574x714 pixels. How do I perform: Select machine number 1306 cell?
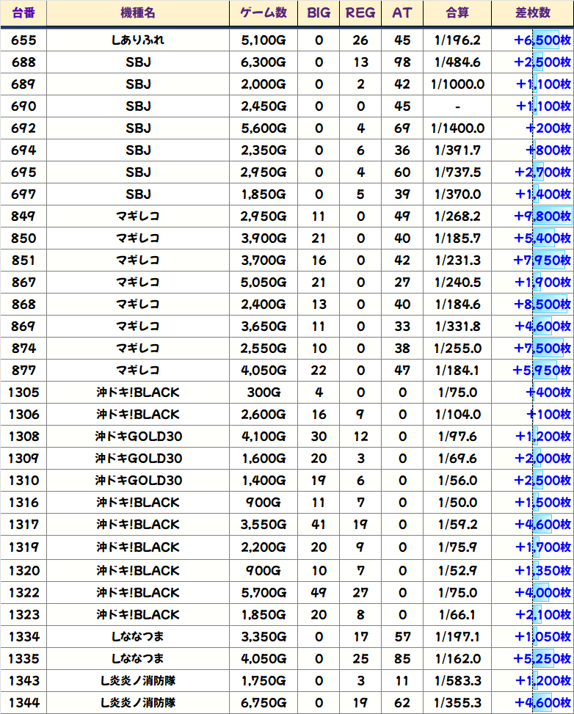(x=23, y=415)
